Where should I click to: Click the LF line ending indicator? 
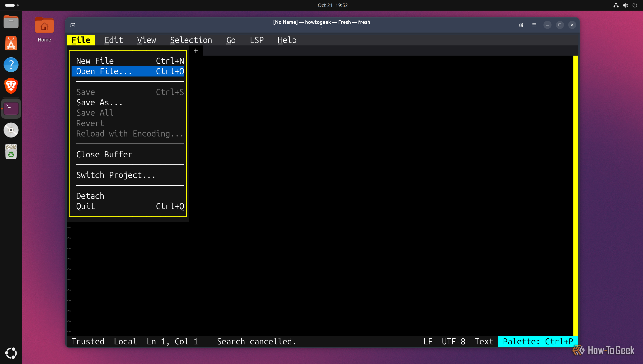pos(428,341)
